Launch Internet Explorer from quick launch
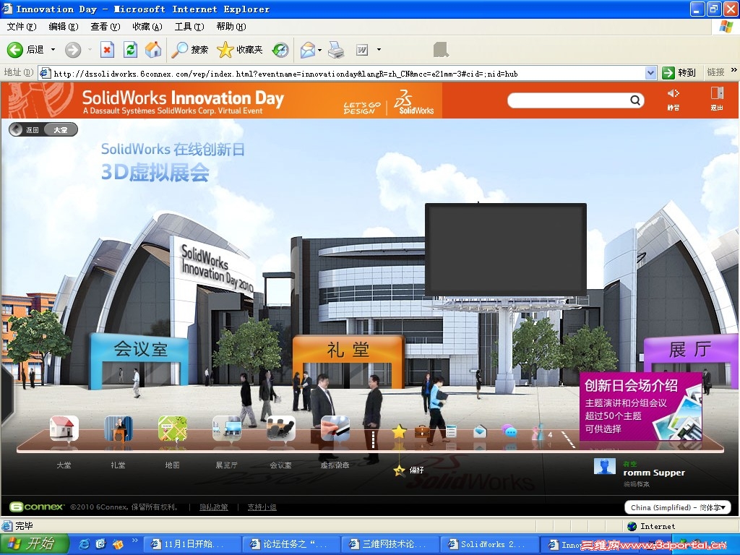This screenshot has height=555, width=740. click(85, 544)
